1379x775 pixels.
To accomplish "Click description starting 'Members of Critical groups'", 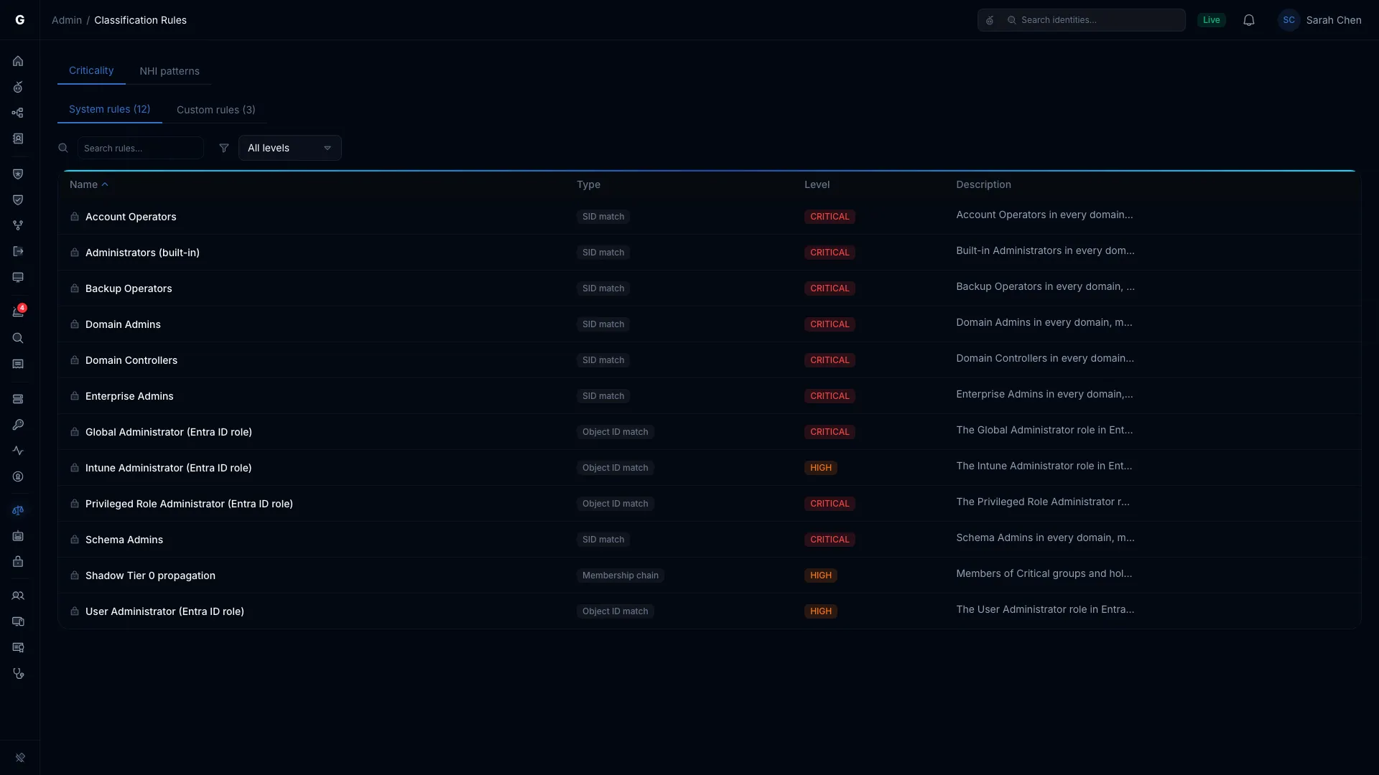I will [1044, 573].
